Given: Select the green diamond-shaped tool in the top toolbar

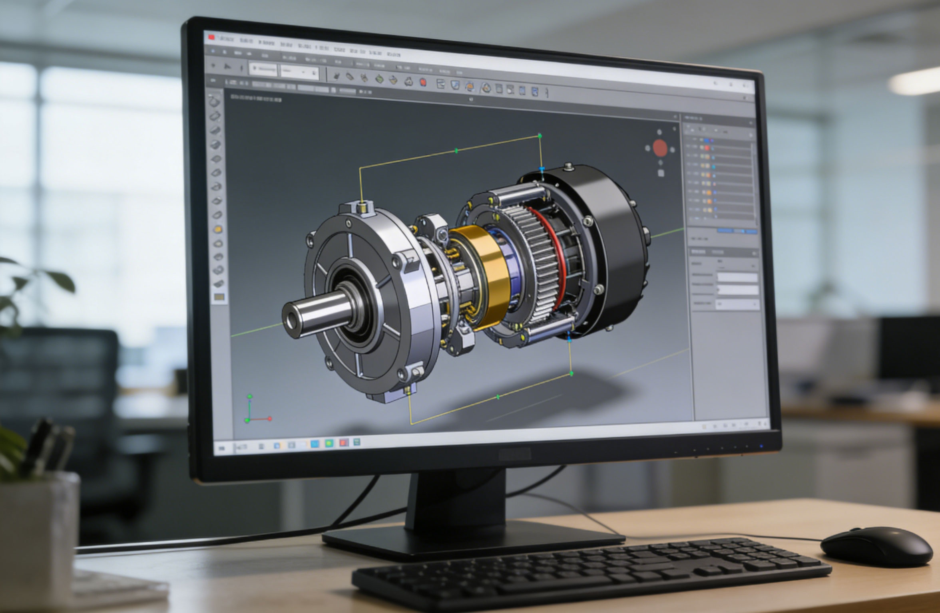Looking at the screenshot, I should pyautogui.click(x=379, y=79).
